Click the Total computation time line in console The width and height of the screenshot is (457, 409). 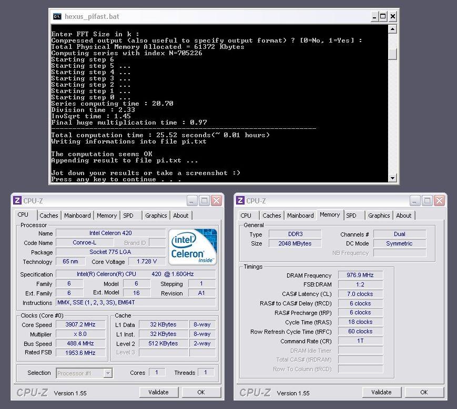coord(160,135)
